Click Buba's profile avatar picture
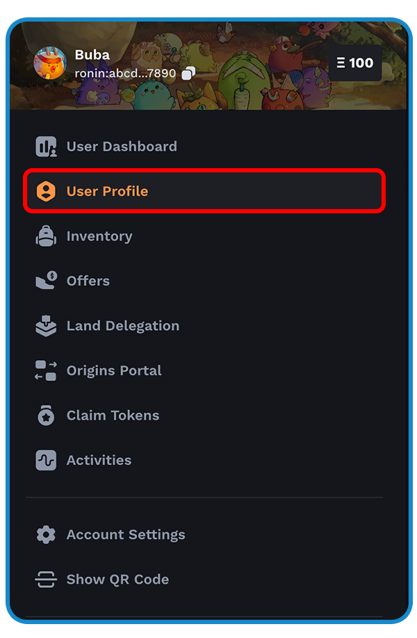Screen dimensions: 417x638 pyautogui.click(x=49, y=63)
